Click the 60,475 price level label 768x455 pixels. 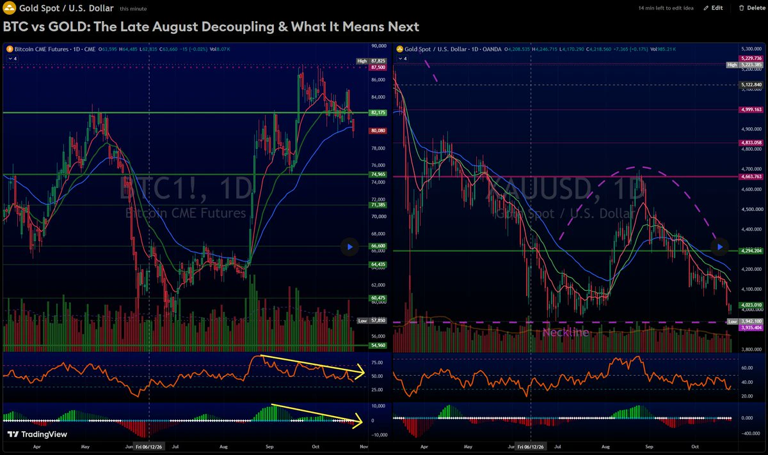click(378, 298)
